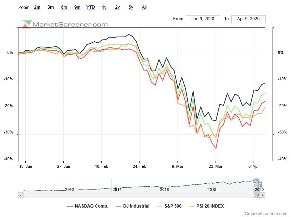This screenshot has height=217, width=291.
Task: Click the 2014 label in navigator
Action: (x=117, y=190)
